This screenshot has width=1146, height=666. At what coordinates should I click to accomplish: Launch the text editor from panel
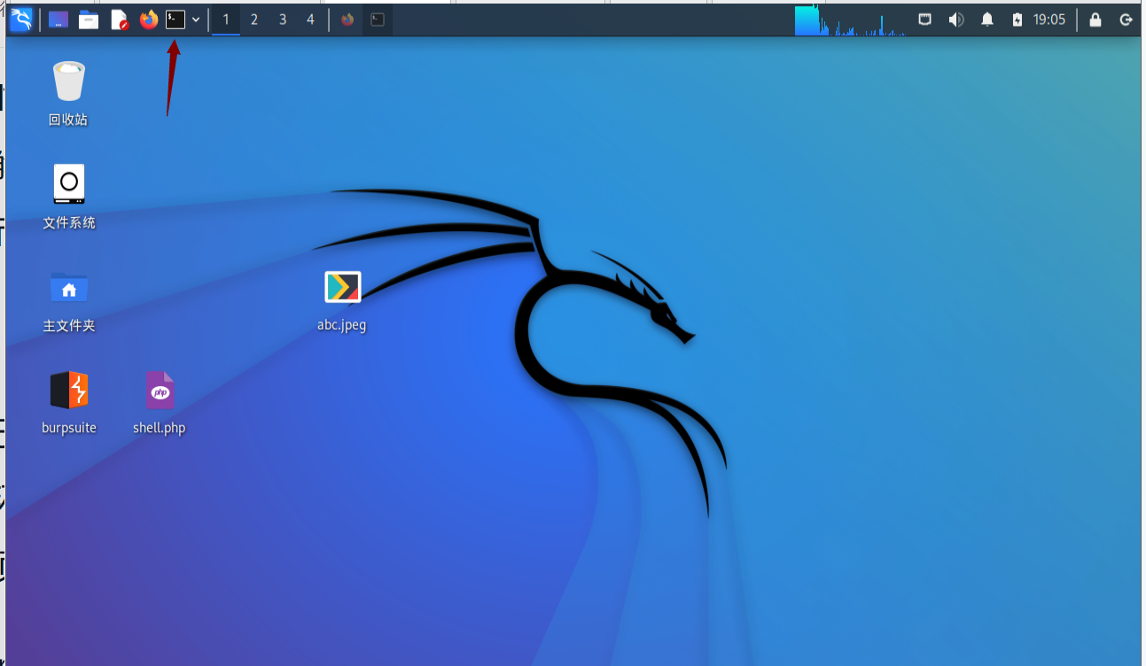tap(120, 19)
